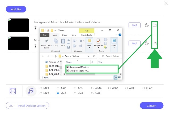Show info for Background Music file
The height and width of the screenshot is (115, 170).
(x=35, y=28)
